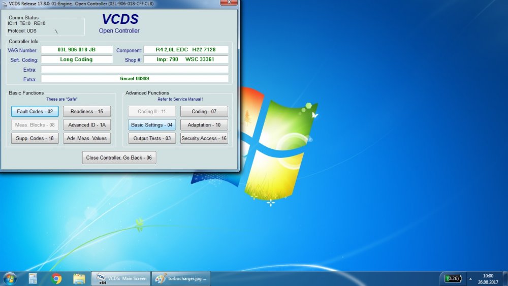Click the battery indicator in the tray
508x286 pixels.
(x=453, y=278)
